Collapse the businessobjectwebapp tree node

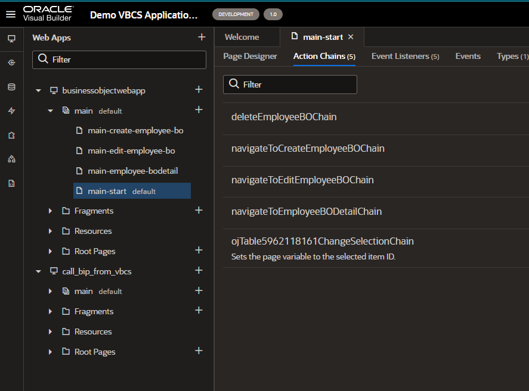click(39, 91)
